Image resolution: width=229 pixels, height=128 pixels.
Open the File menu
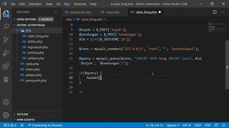13,4
